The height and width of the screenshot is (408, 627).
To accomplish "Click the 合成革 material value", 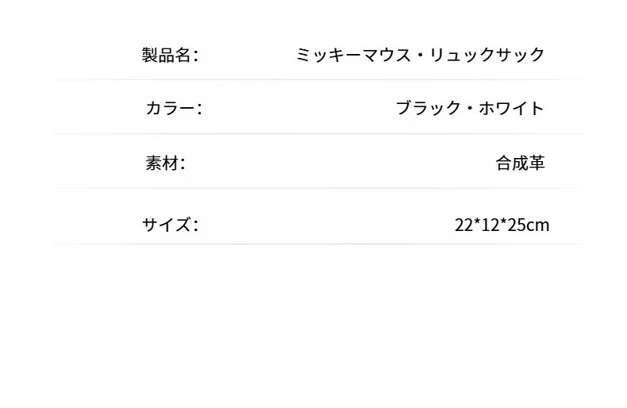I will [520, 164].
